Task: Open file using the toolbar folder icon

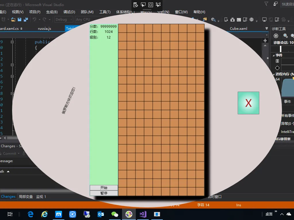Action: click(x=13, y=19)
